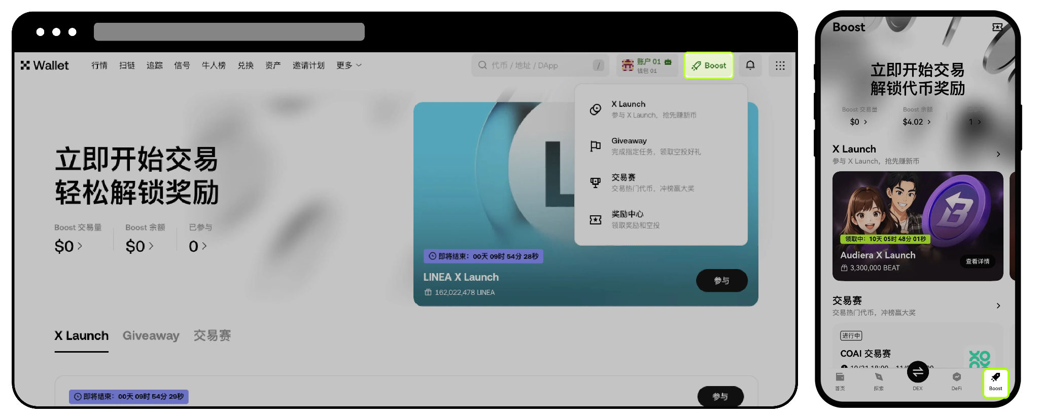Click the Giveaway flag icon
The height and width of the screenshot is (419, 1039).
pos(596,146)
